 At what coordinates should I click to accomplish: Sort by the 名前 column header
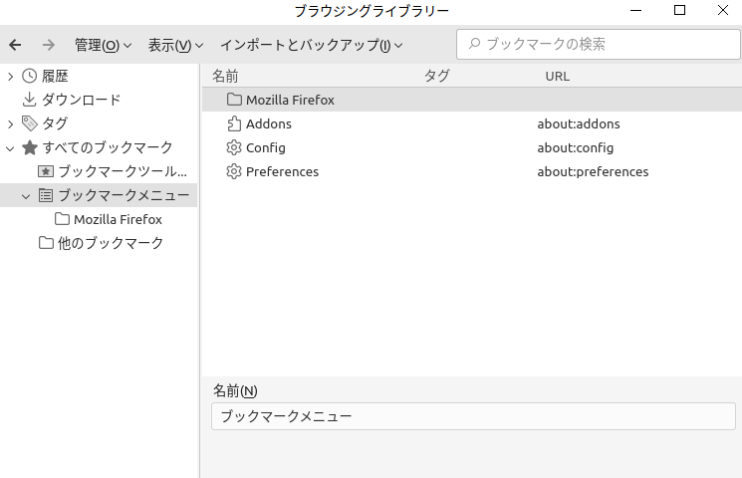pyautogui.click(x=225, y=76)
